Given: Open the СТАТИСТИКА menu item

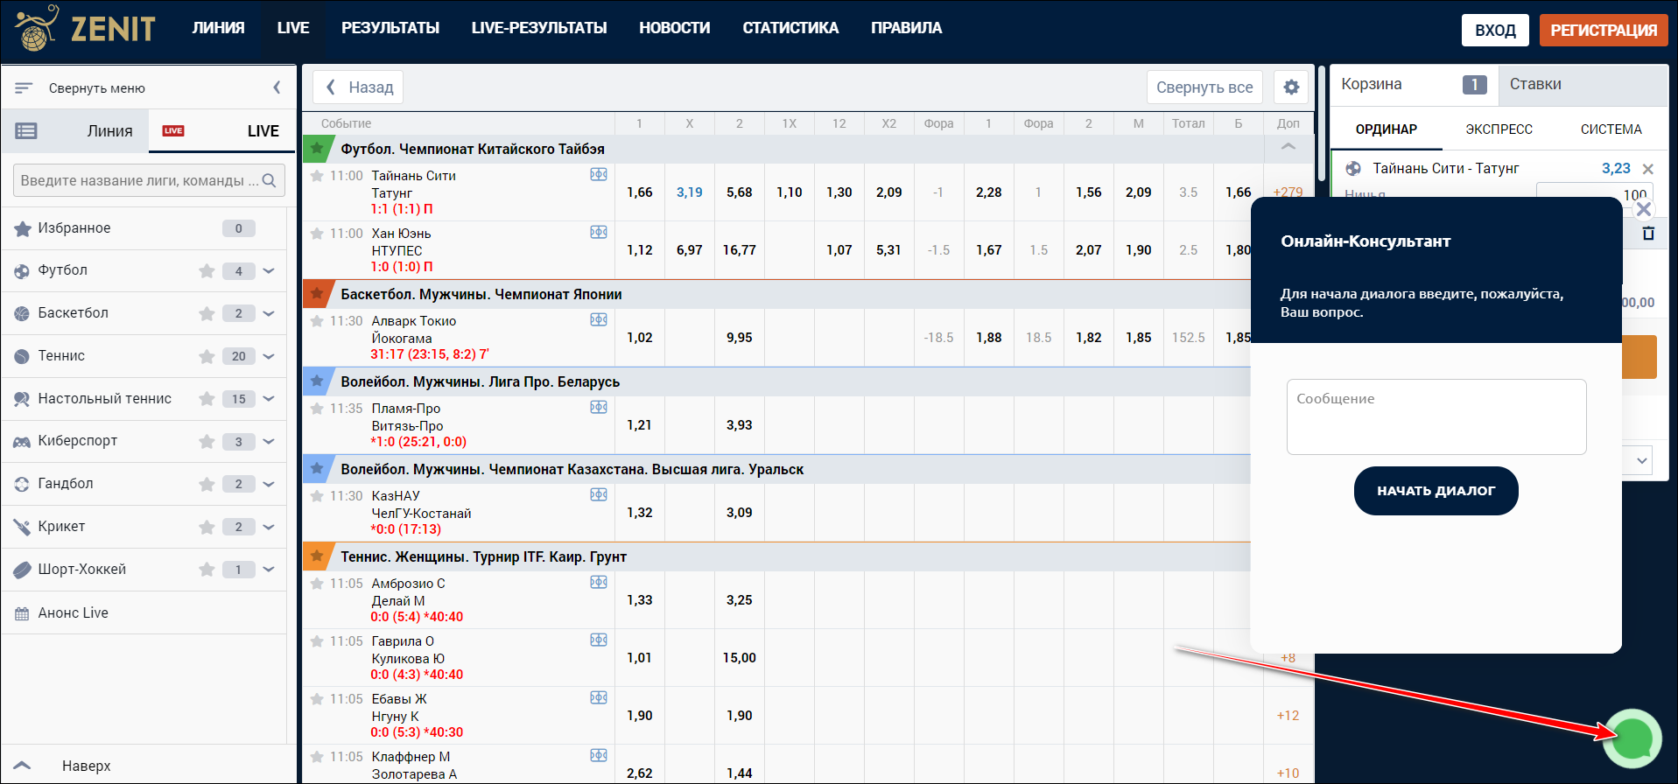Looking at the screenshot, I should tap(790, 28).
